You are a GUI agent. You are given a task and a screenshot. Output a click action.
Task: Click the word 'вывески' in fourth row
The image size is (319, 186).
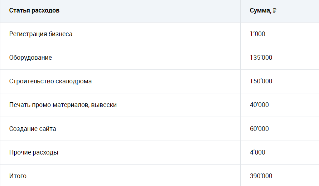104,105
